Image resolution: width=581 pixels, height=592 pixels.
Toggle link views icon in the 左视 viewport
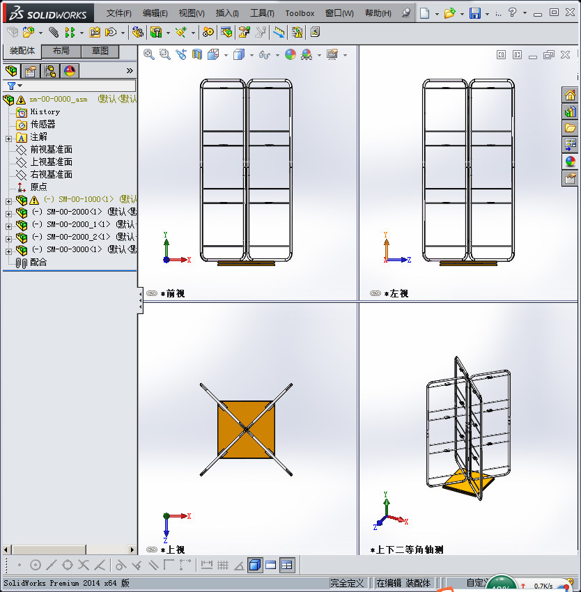pos(375,293)
